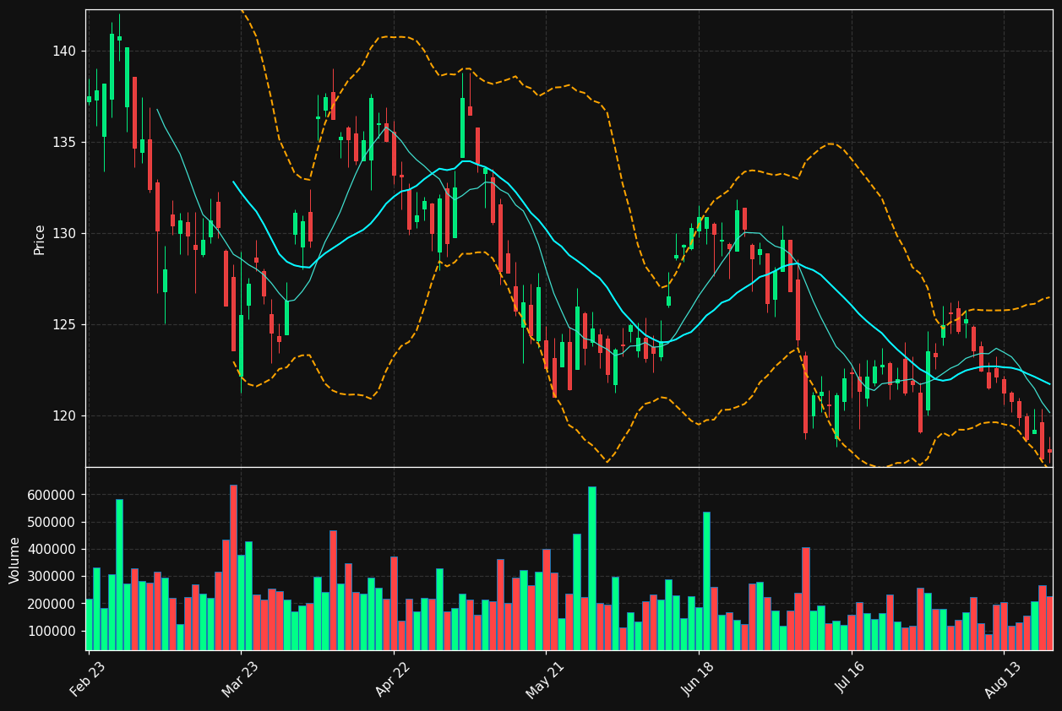Click the 135 price axis label
Screen dimensions: 1062x711
64,143
